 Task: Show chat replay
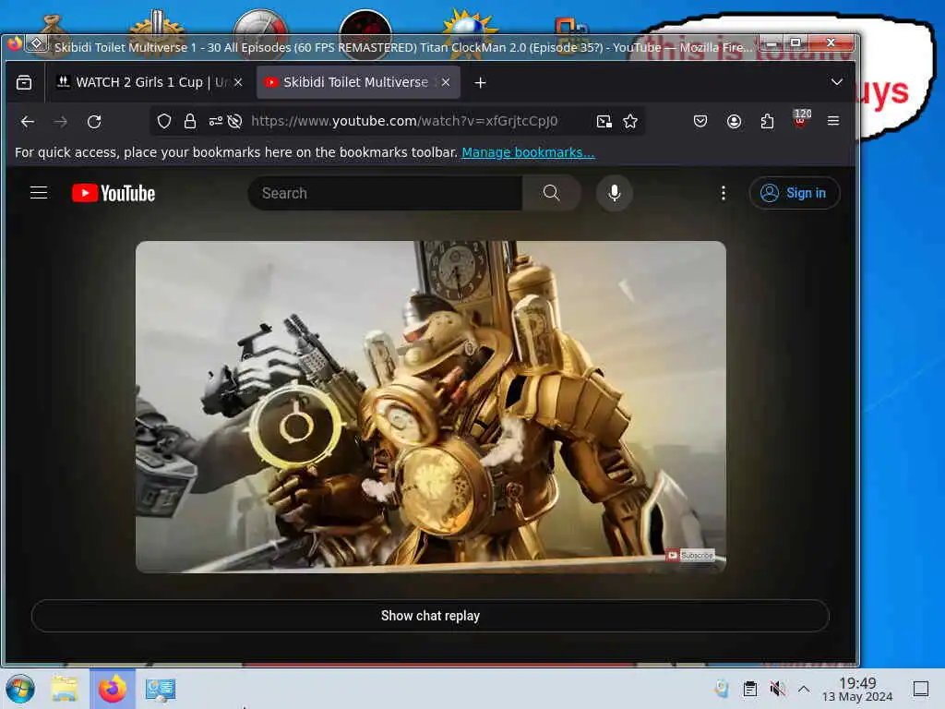(x=430, y=616)
